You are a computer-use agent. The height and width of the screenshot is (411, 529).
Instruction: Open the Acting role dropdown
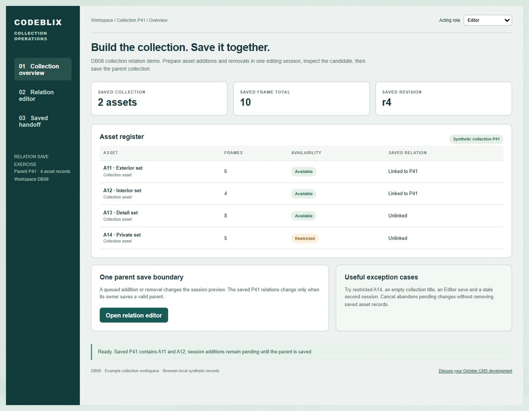(488, 20)
